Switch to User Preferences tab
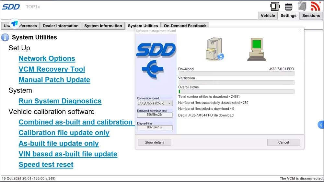Screen dimensions: 324x182 point(20,26)
